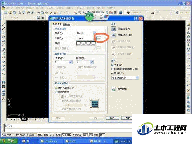This screenshot has height=144, width=192.
Task: Click the Windows 开始 (Start) button
Action: point(9,141)
